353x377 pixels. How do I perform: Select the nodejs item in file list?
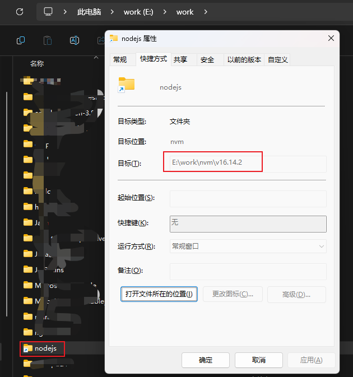point(45,348)
